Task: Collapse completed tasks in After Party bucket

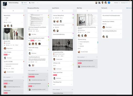Action: click(97, 57)
